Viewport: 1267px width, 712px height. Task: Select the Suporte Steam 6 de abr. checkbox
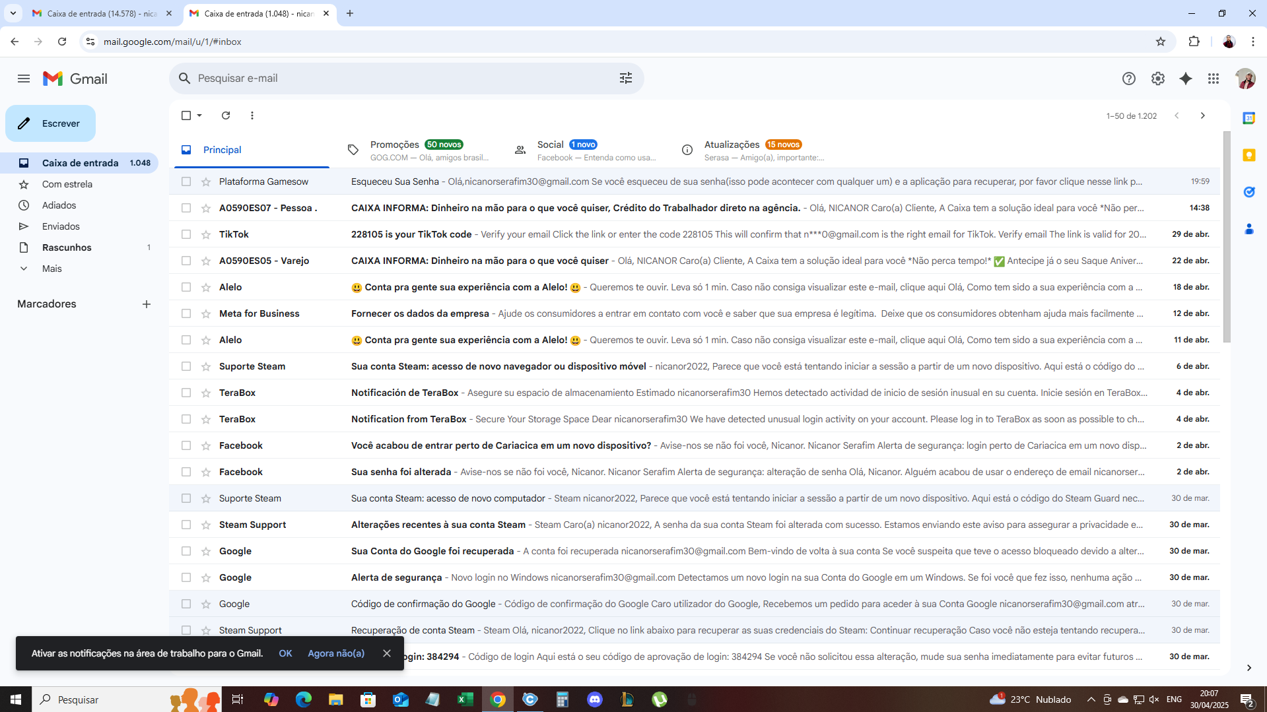coord(186,366)
